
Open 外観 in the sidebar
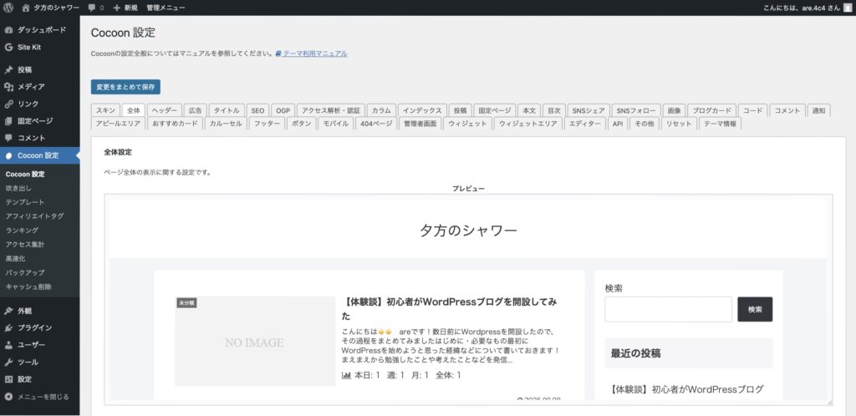click(40, 311)
